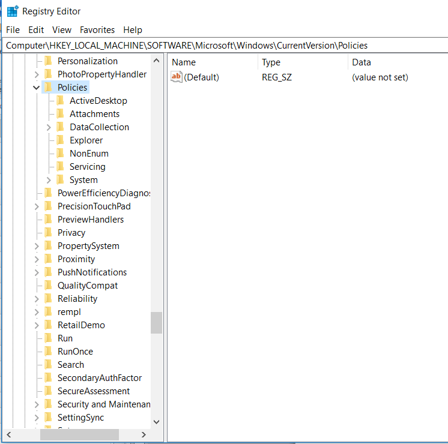The height and width of the screenshot is (444, 448).
Task: Select the PushNotifications key label
Action: pyautogui.click(x=92, y=272)
